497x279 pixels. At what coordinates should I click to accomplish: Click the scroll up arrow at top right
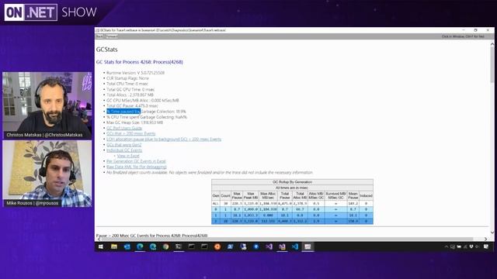(x=492, y=44)
